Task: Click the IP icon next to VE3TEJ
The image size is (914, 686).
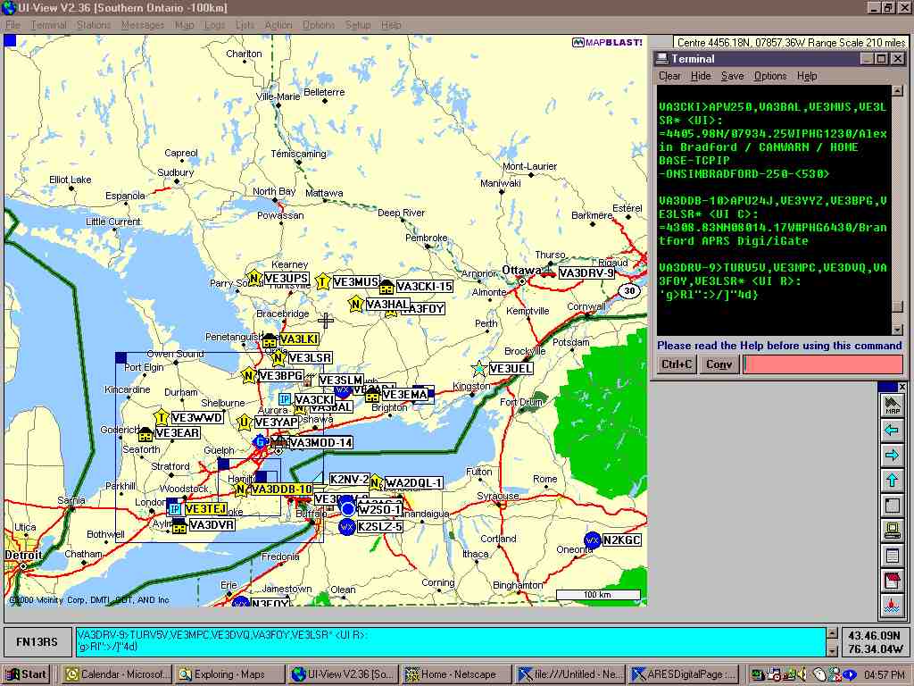Action: click(x=174, y=508)
